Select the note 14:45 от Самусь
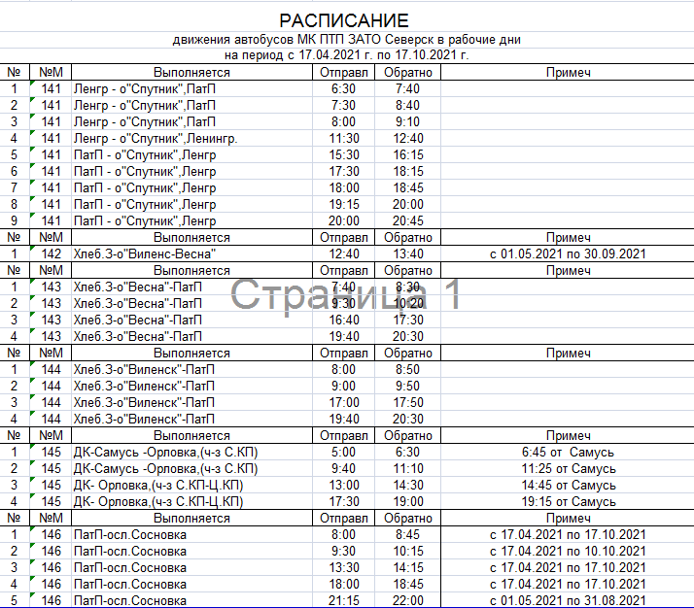 click(569, 485)
